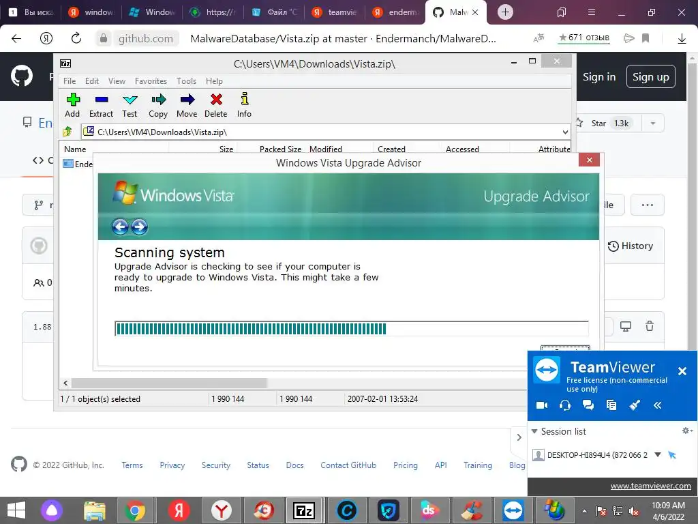Open in desktop monitor icon on GitHub
The height and width of the screenshot is (524, 698).
626,326
